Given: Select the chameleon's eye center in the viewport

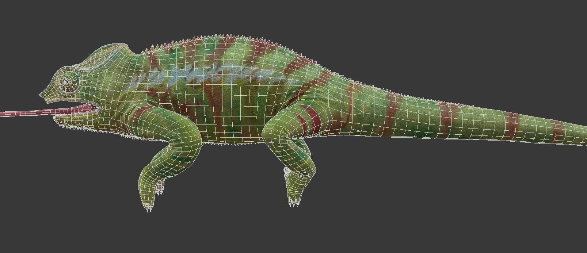Looking at the screenshot, I should [66, 82].
